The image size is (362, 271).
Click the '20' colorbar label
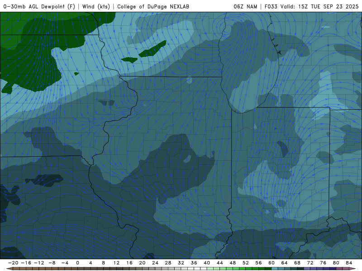coord(142,263)
